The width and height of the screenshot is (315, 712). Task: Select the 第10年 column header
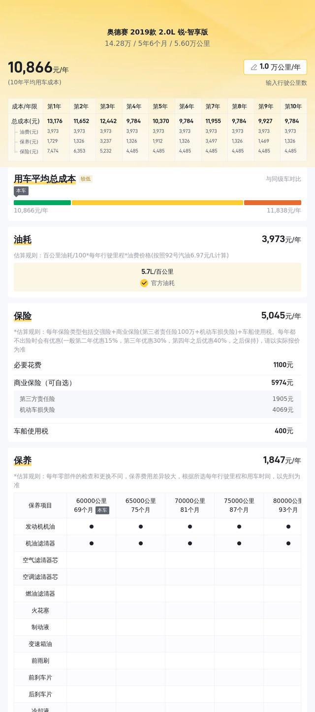(293, 107)
